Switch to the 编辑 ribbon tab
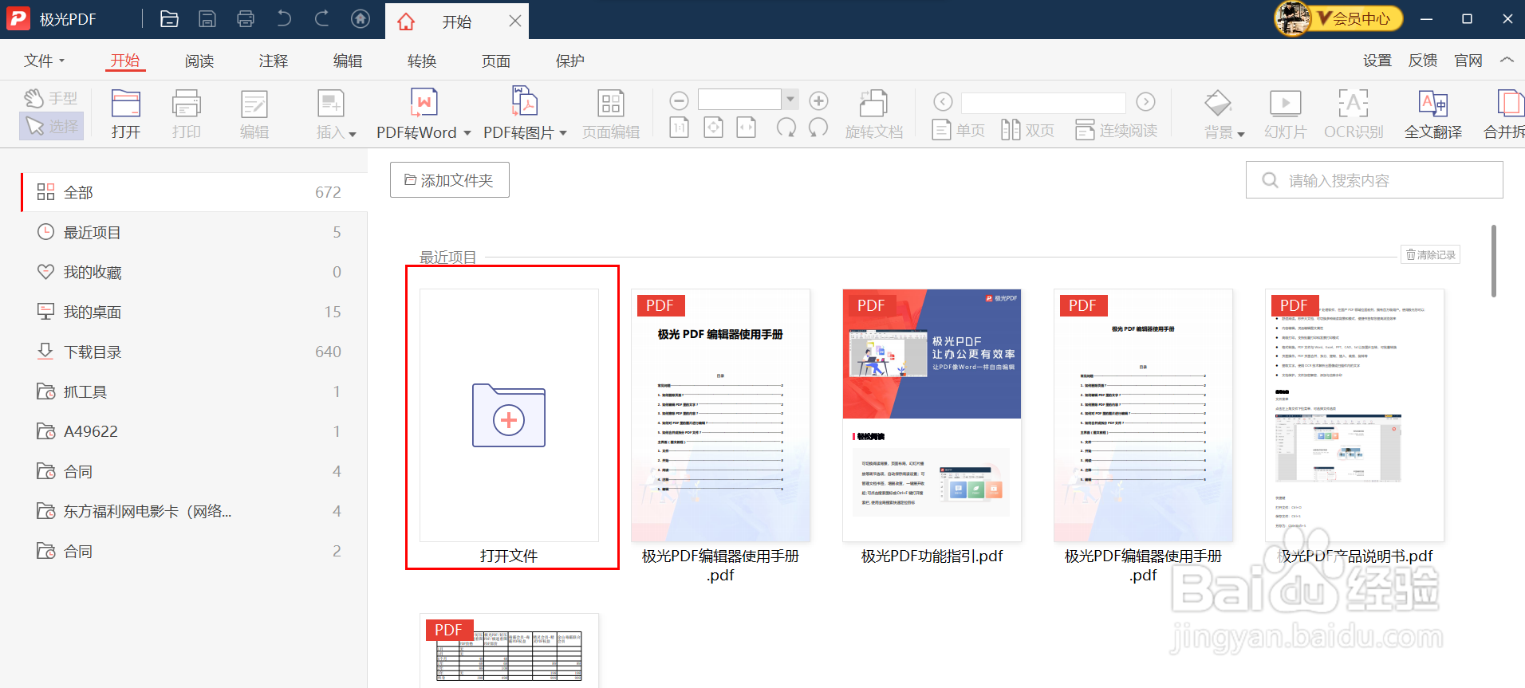 point(348,61)
